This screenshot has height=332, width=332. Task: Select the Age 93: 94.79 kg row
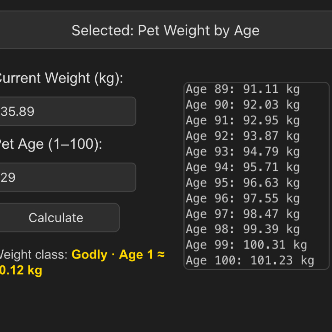point(243,152)
